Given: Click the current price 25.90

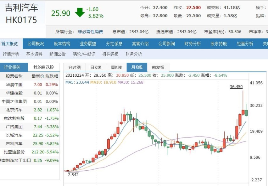Looking at the screenshot, I should (61, 13).
